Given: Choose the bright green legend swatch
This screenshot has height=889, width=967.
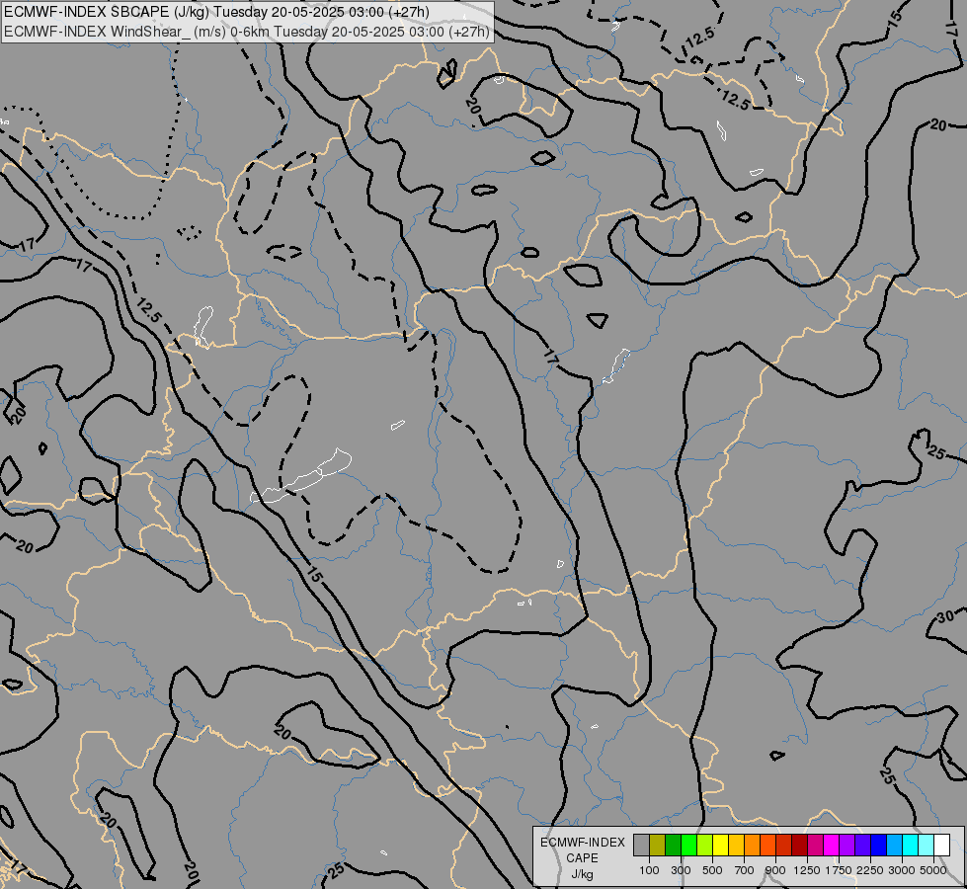Looking at the screenshot, I should pyautogui.click(x=688, y=845).
